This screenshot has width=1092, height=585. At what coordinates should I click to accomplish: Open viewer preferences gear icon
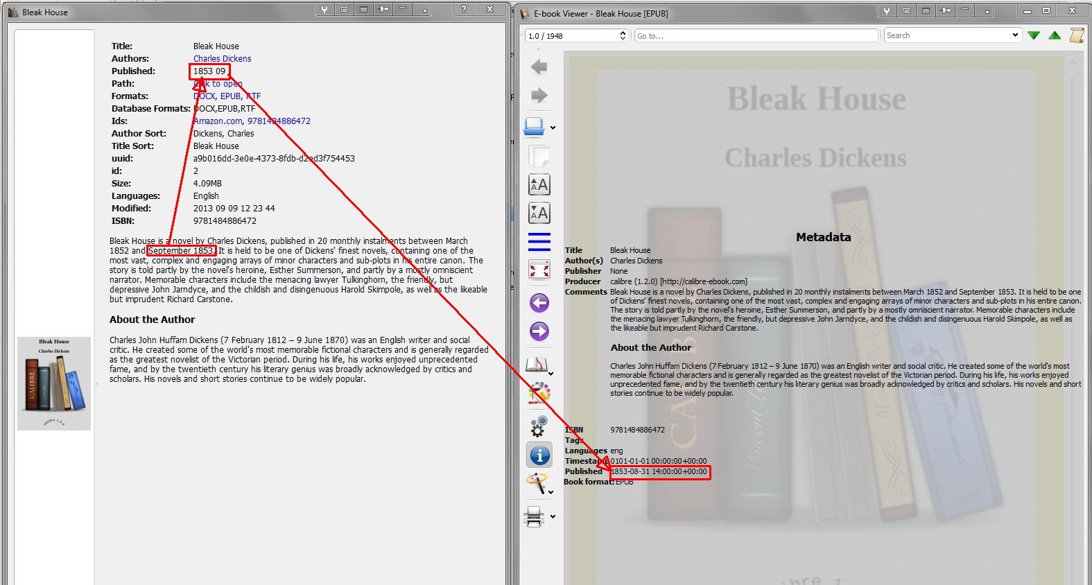[539, 426]
